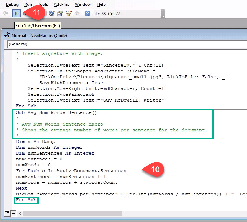
Task: Switch to Full Module View at bottom left
Action: tap(13, 213)
